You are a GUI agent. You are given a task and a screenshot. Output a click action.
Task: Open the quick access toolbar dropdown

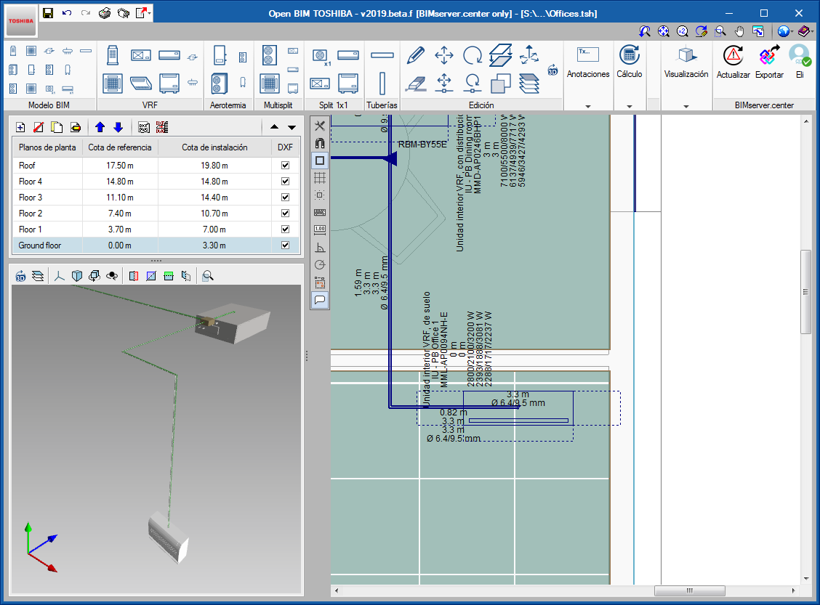(150, 13)
